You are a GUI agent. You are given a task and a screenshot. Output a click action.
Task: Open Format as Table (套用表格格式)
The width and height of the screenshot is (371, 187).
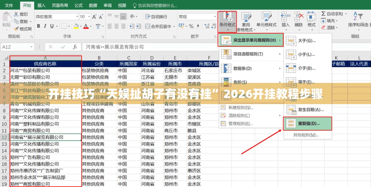(246, 22)
